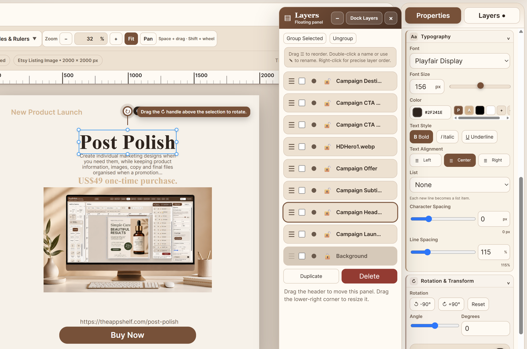This screenshot has width=527, height=349.
Task: Toggle lock on Campaign Laun... layer
Action: pos(327,234)
